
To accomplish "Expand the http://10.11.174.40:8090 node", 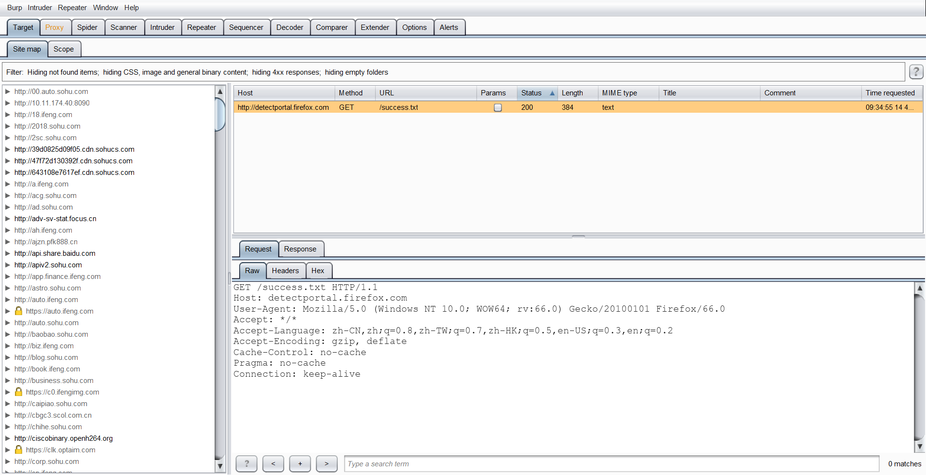I will pos(8,103).
